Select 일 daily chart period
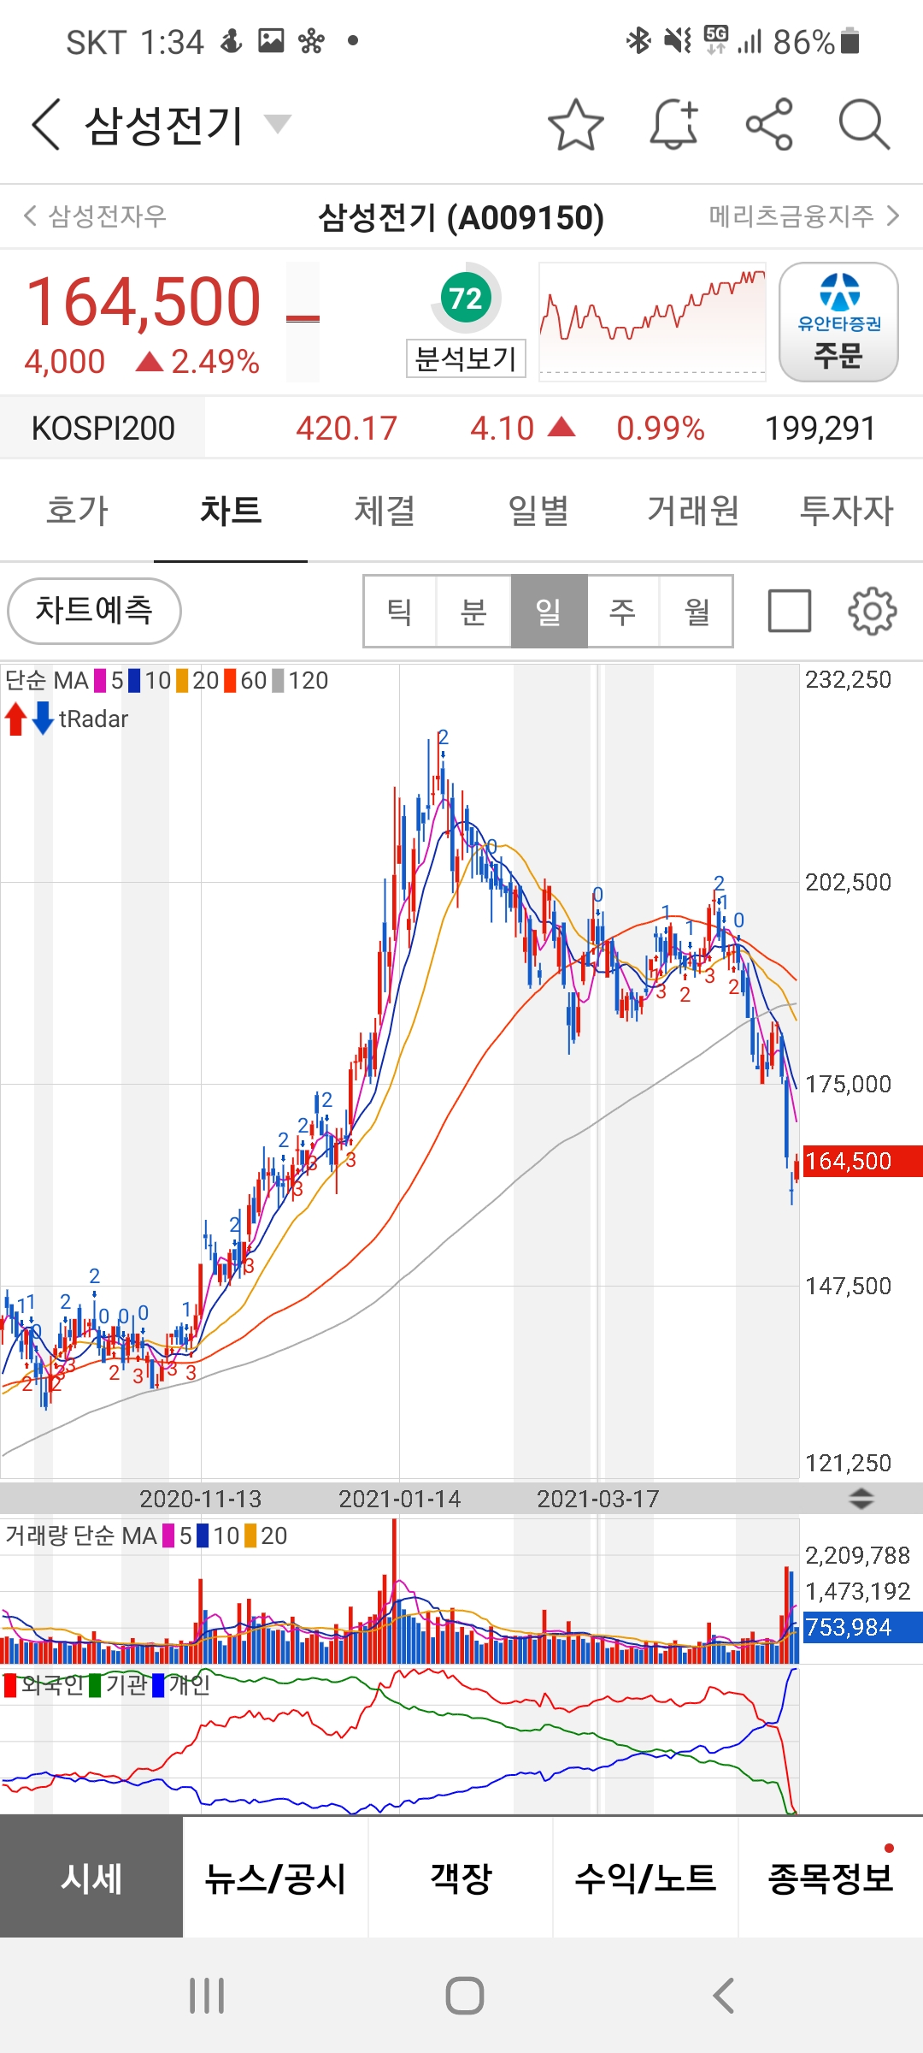Screen dimensions: 923x2053 pos(549,611)
